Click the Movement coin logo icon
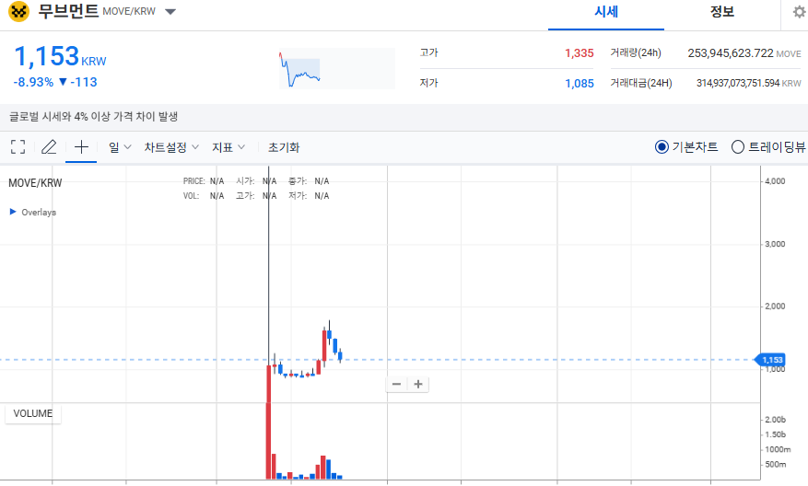 [x=19, y=11]
